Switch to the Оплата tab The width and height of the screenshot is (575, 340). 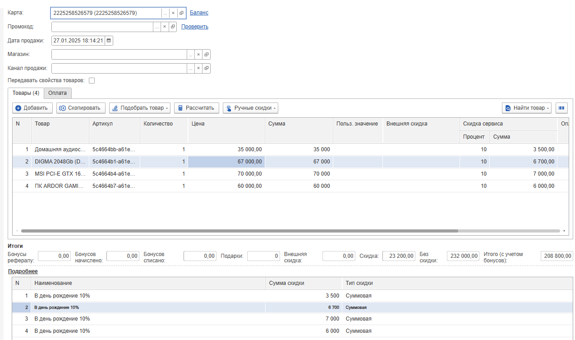tap(58, 93)
